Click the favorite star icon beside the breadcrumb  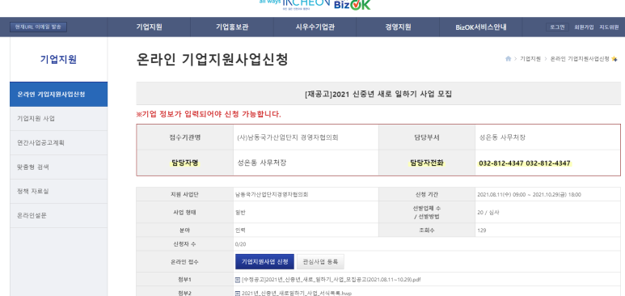614,59
